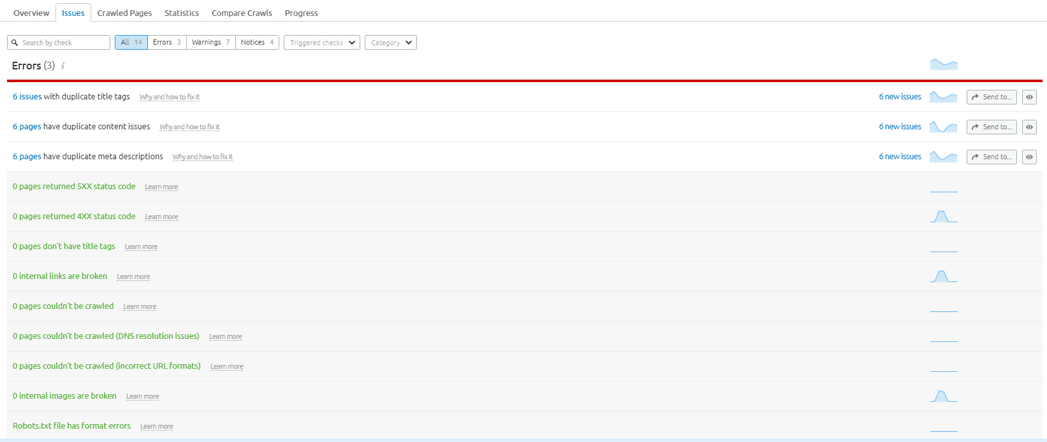Filter by Notices 4

click(x=258, y=42)
